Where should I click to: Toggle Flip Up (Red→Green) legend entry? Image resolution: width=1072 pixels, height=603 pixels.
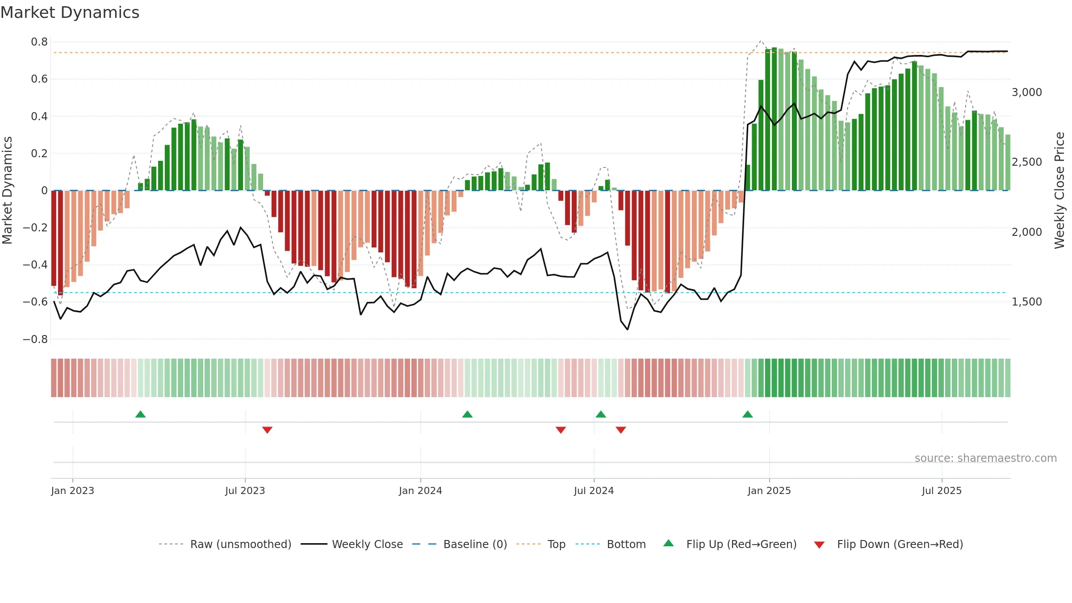730,544
